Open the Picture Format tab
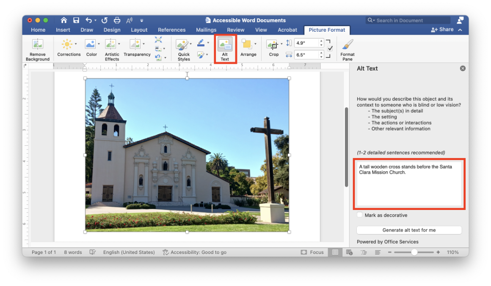 tap(327, 30)
